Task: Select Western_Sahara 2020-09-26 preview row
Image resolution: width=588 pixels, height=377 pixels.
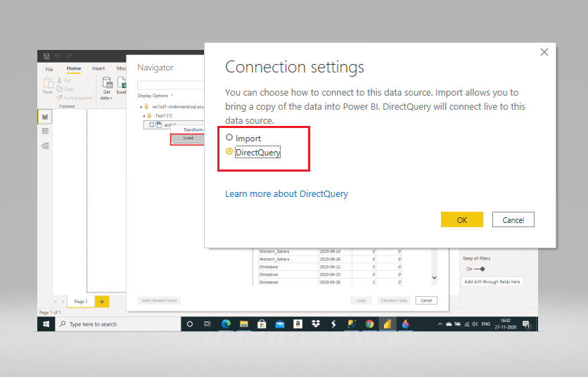Action: pyautogui.click(x=330, y=260)
